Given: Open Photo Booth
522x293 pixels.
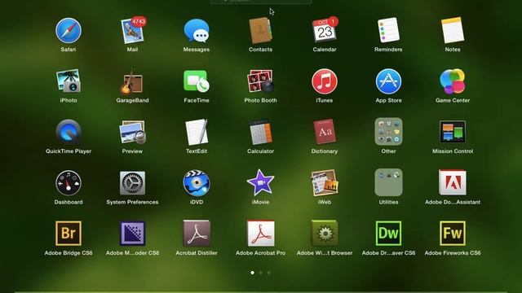Looking at the screenshot, I should pos(260,81).
